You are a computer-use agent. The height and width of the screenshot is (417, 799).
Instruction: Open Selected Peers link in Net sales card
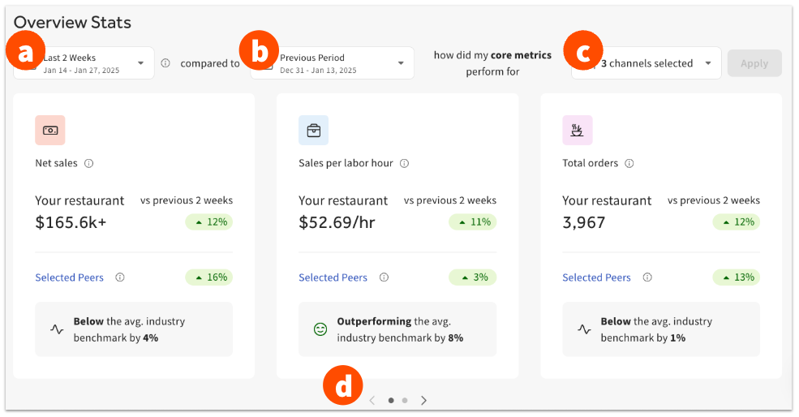click(70, 277)
